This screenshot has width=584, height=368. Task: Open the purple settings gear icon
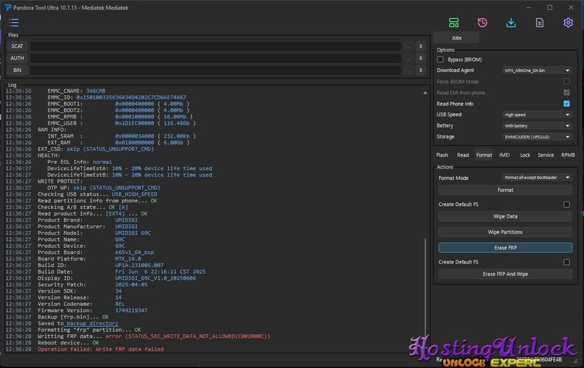click(x=568, y=23)
